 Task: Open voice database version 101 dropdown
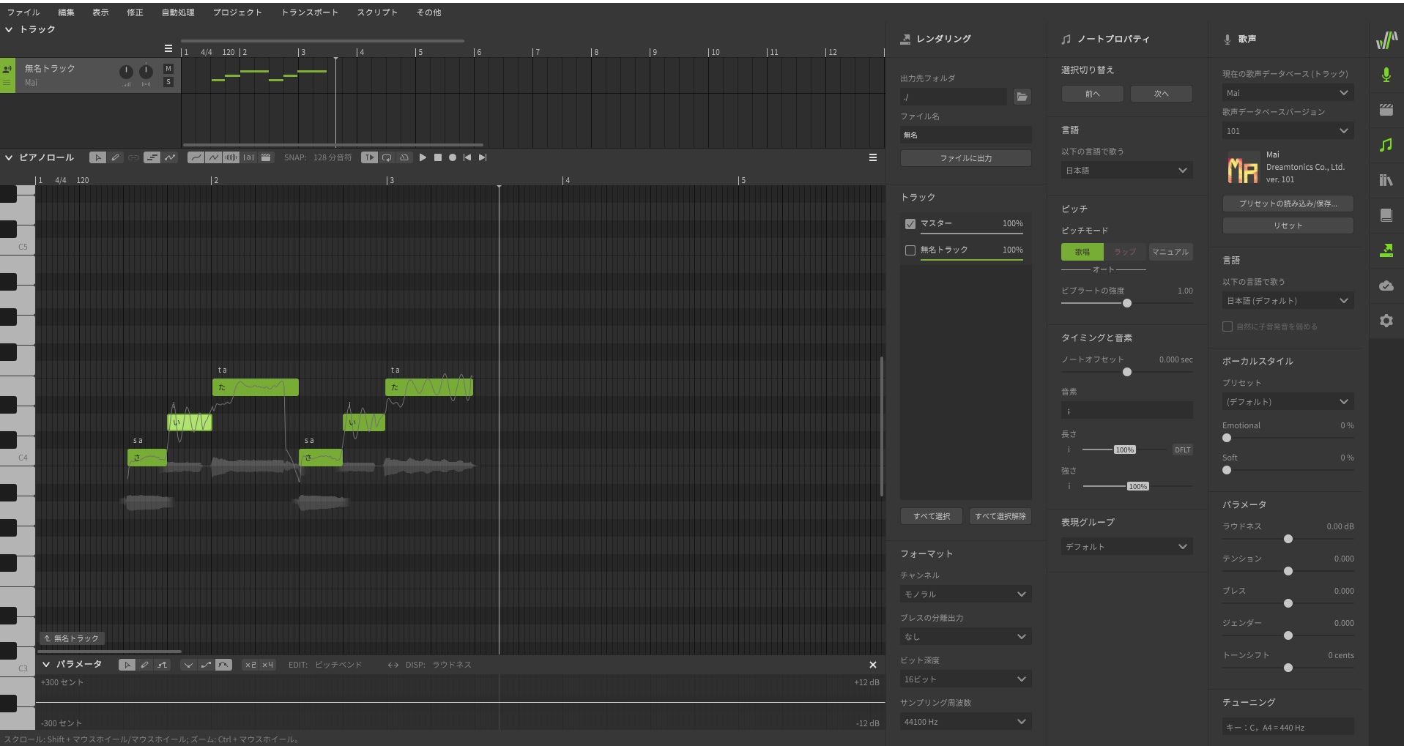pyautogui.click(x=1288, y=131)
